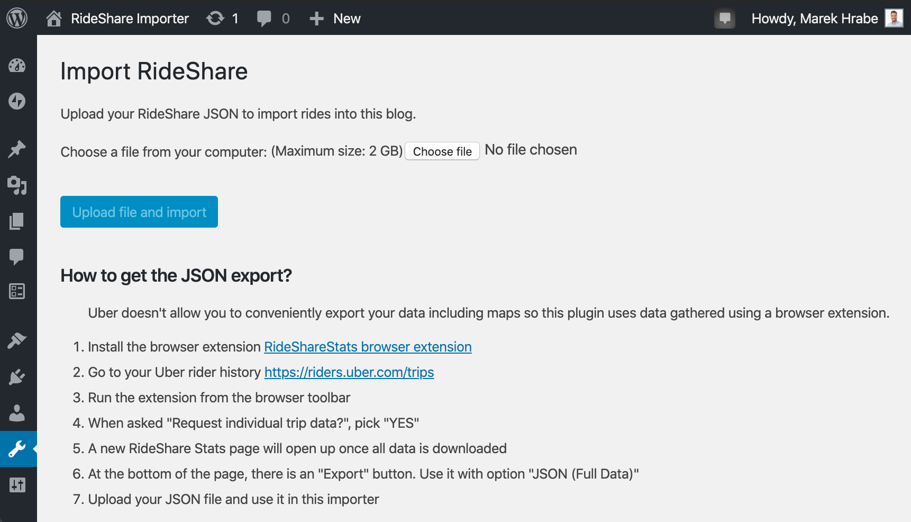Click the 'Upload your RideShare JSON' description text
Image resolution: width=911 pixels, height=522 pixels.
[x=238, y=114]
